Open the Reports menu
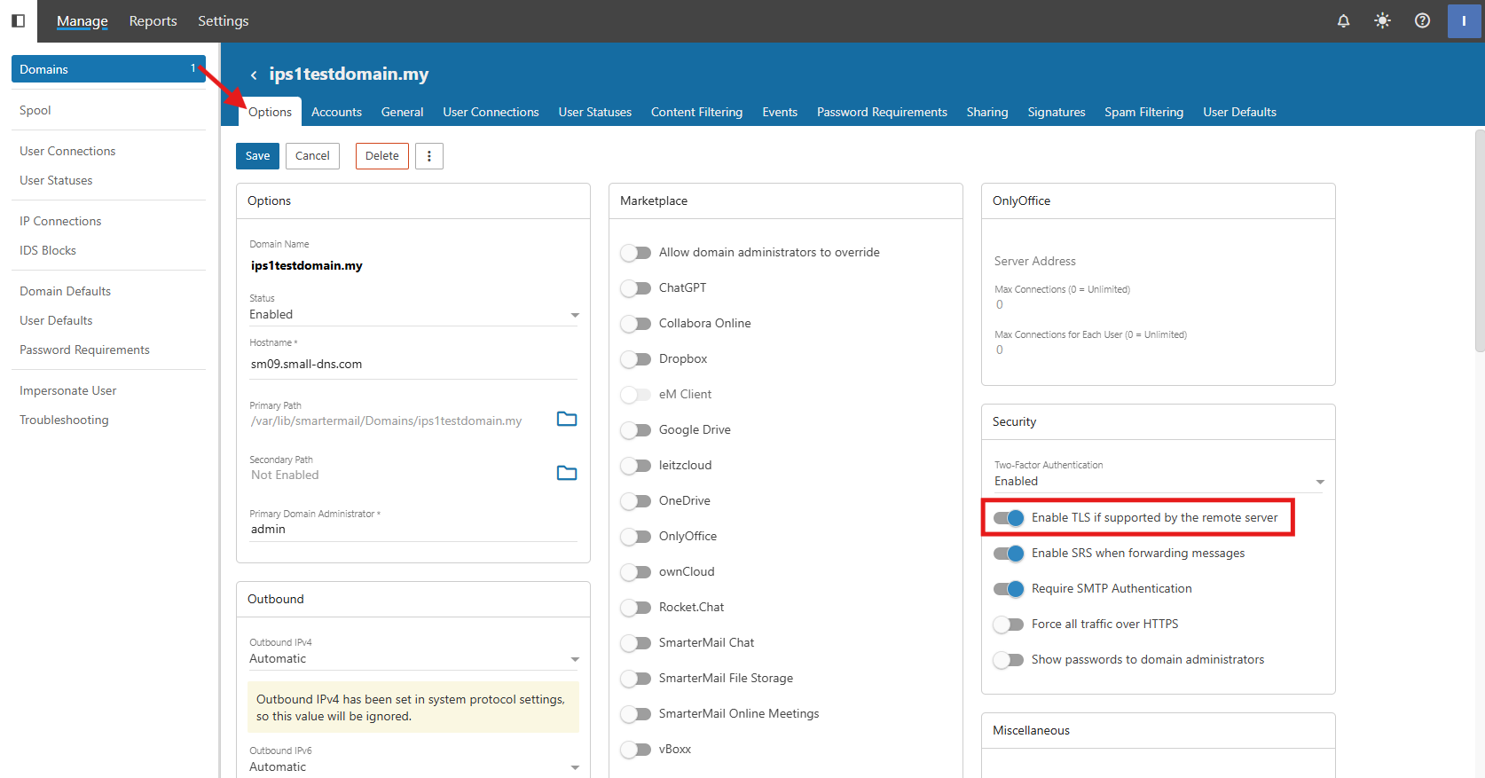 153,20
